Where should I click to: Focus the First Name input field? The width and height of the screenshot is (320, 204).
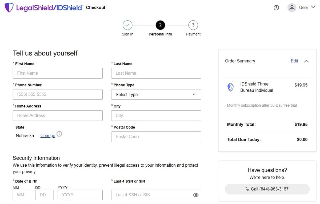pos(58,73)
